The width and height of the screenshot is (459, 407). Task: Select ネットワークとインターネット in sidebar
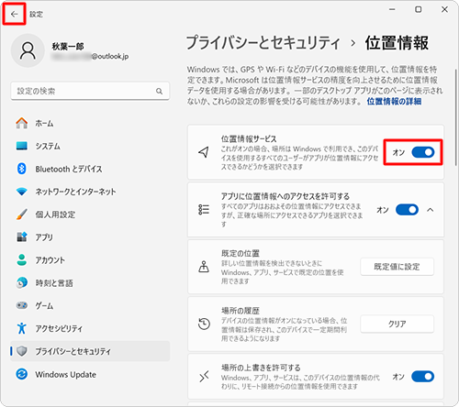(90, 192)
